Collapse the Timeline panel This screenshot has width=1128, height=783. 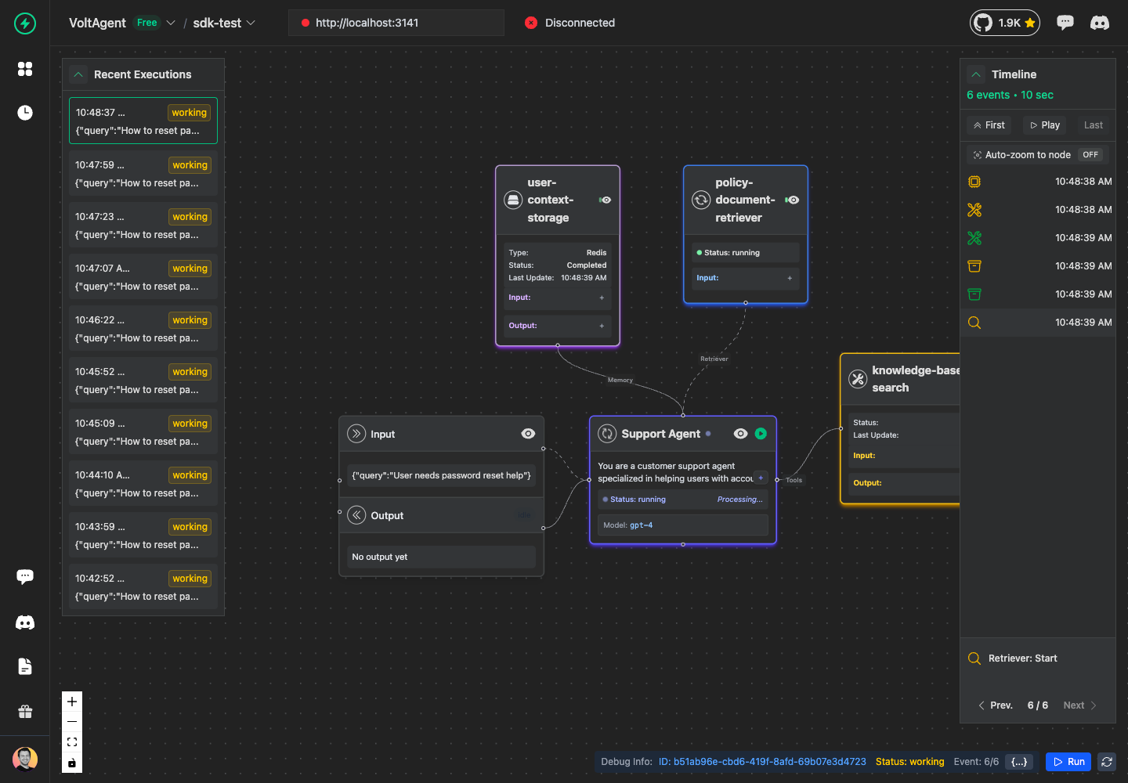coord(976,74)
